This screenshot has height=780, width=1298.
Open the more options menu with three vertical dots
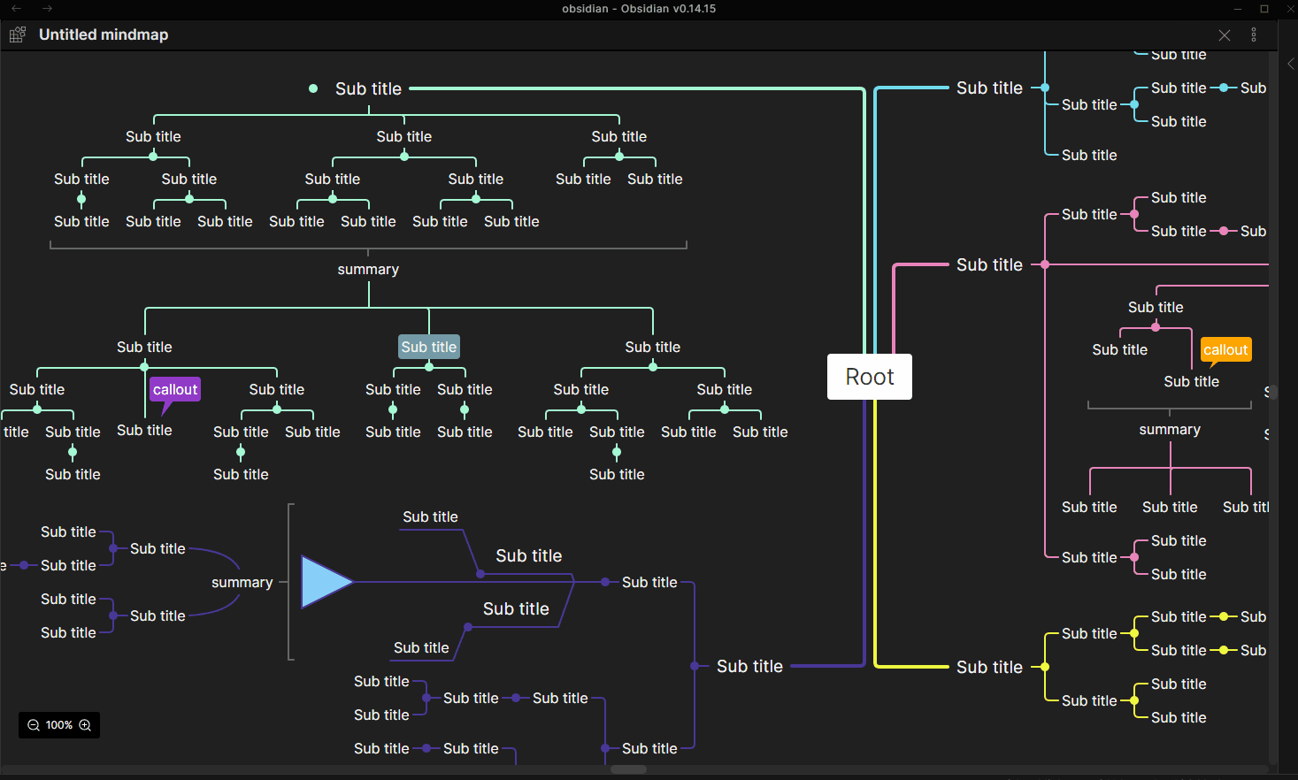pyautogui.click(x=1254, y=34)
